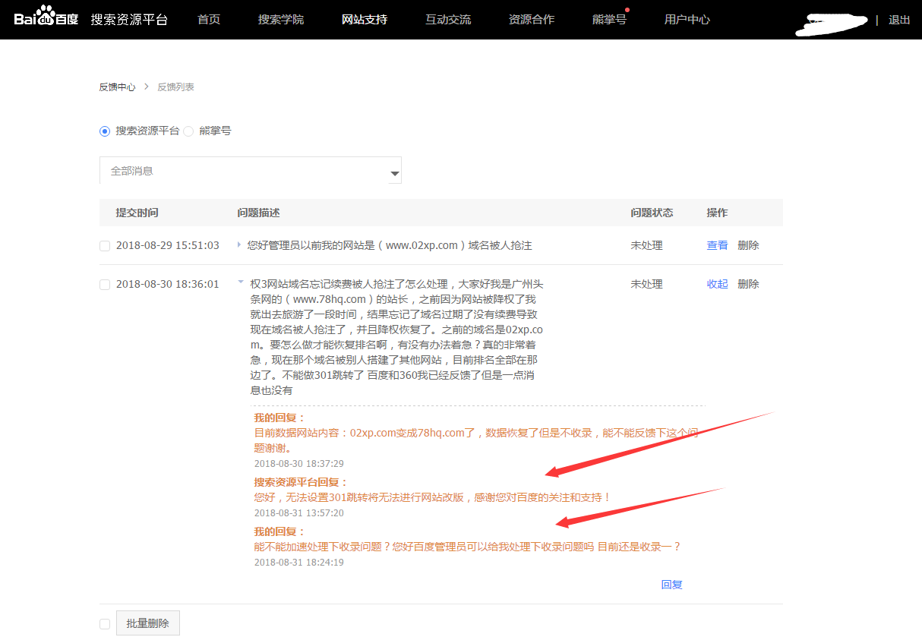Select the 搜索资源平台 radio button
Image resolution: width=922 pixels, height=637 pixels.
(x=105, y=131)
